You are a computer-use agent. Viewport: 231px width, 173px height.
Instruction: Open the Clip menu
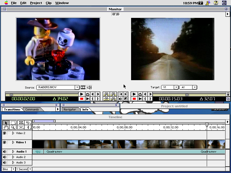click(49, 3)
